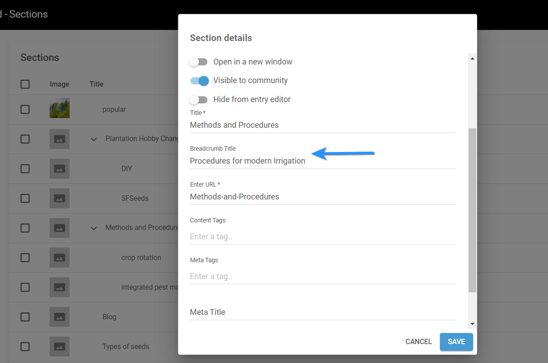The width and height of the screenshot is (548, 363).
Task: Check the checkbox for the popular row
Action: [x=25, y=108]
